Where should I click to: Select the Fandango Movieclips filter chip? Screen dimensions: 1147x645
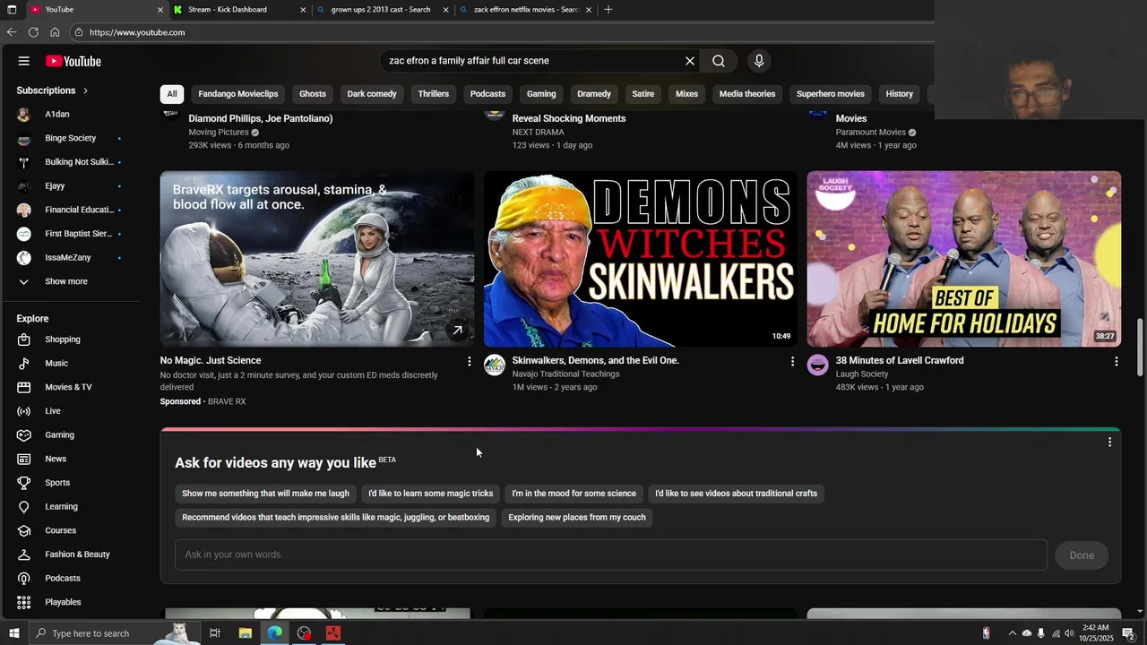pos(238,94)
